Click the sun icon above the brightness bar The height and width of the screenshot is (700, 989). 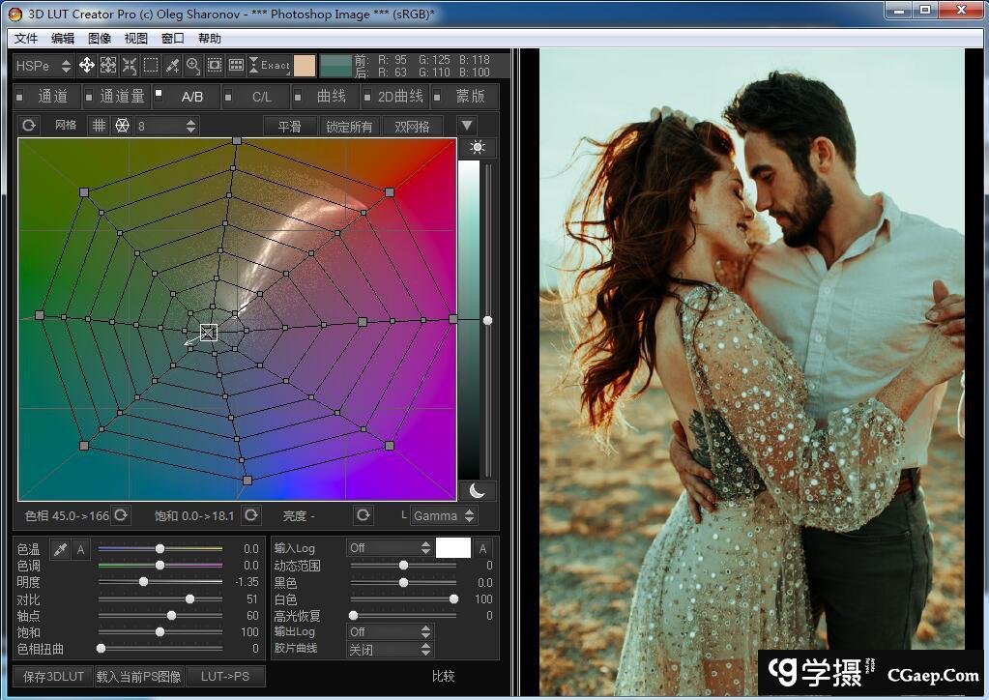coord(476,148)
